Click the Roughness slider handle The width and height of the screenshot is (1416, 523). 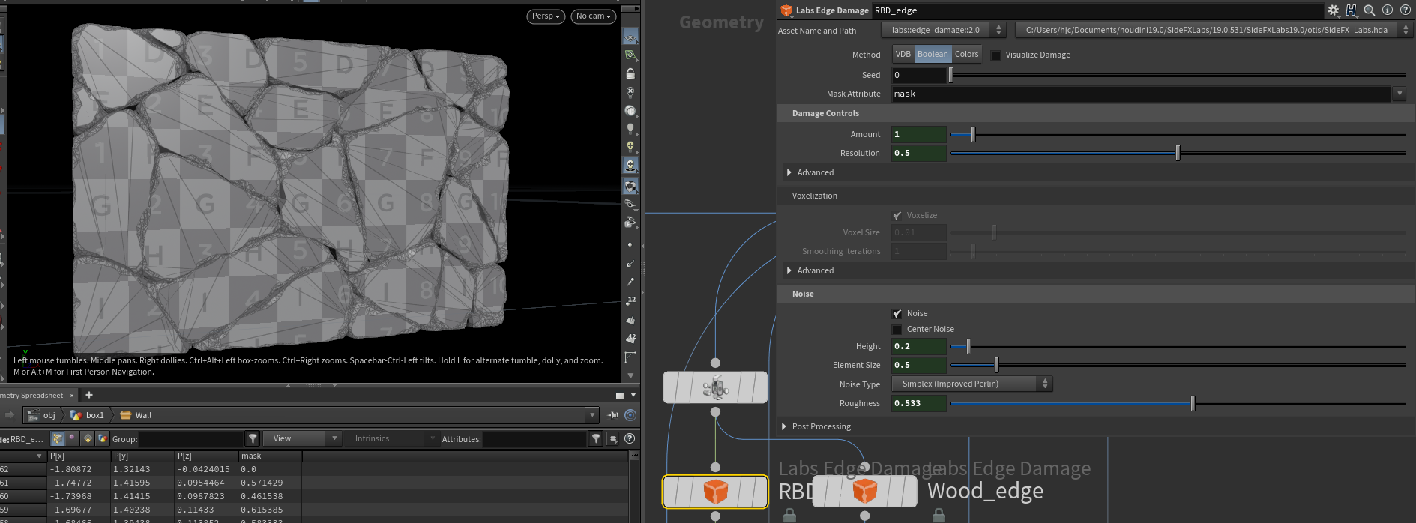tap(1193, 403)
